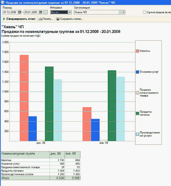The height and width of the screenshot is (186, 171).
Task: Click the blue Оказание услуг bar for дек. 08
Action: coord(32,129)
